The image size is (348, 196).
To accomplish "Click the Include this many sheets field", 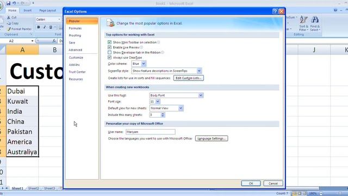I will pyautogui.click(x=155, y=115).
